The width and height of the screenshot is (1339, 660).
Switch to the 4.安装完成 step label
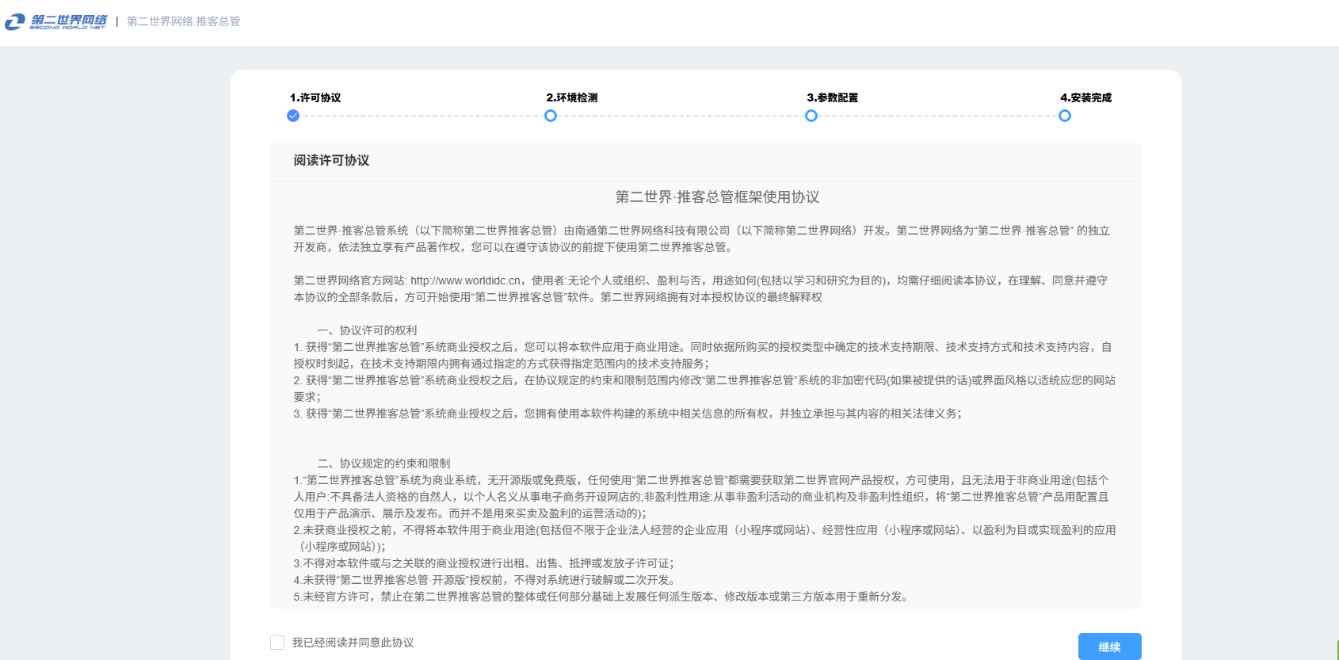coord(1086,97)
